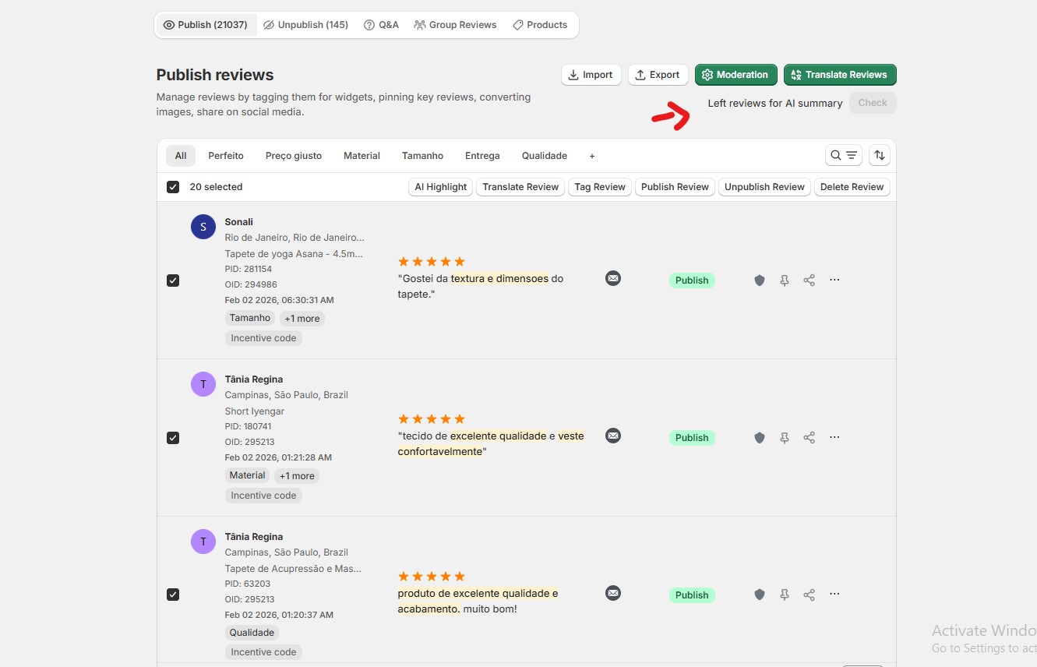
Task: Click the email icon on Sonali's review
Action: tap(613, 278)
